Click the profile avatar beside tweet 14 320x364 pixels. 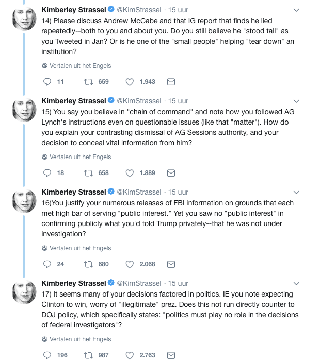(x=24, y=19)
